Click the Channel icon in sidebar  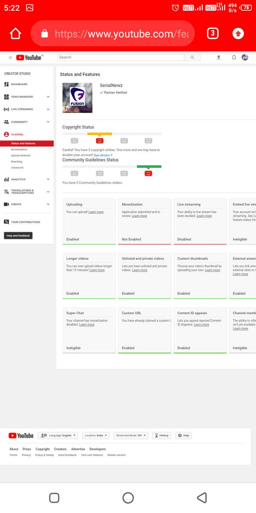[x=6, y=134]
